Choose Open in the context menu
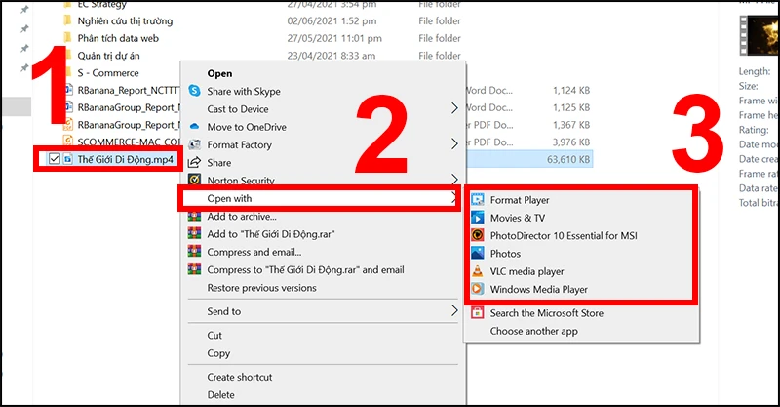The height and width of the screenshot is (407, 780). click(x=219, y=73)
